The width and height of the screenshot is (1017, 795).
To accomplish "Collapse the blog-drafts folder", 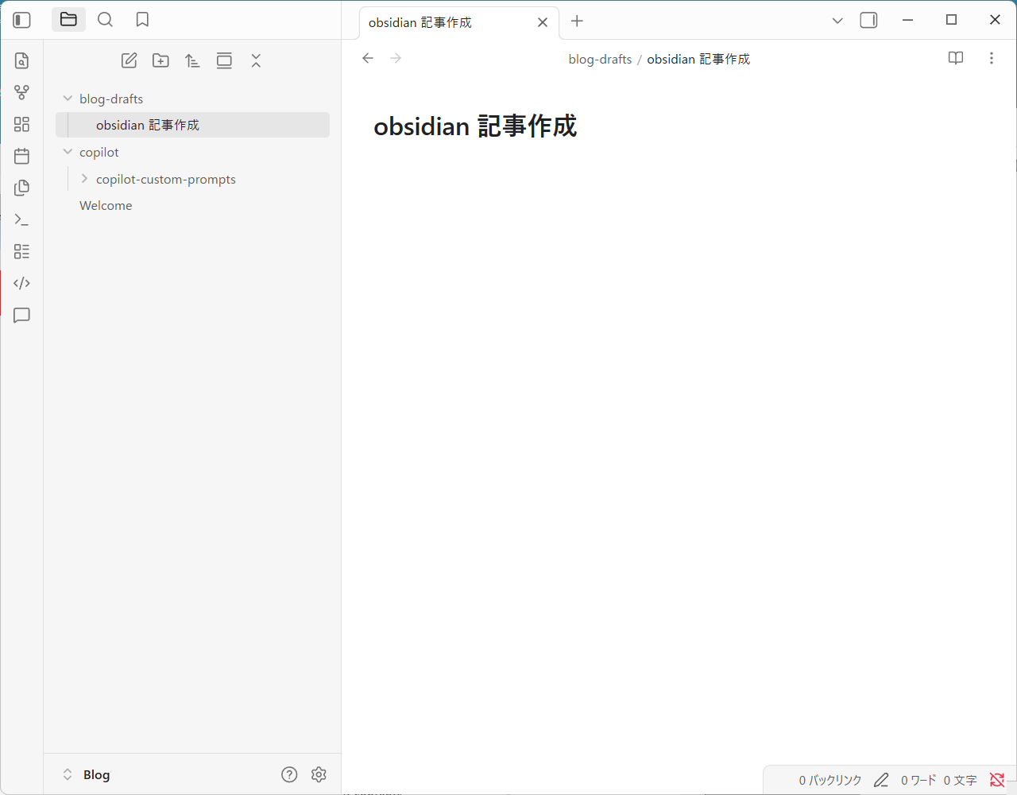I will pyautogui.click(x=68, y=98).
